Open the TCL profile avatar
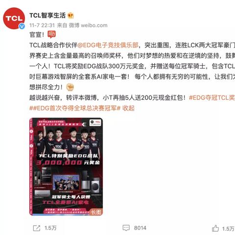Viewport: 235px width, 235px height. (x=14, y=18)
